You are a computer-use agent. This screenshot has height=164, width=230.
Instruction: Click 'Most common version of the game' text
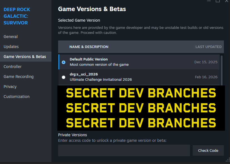pos(99,64)
